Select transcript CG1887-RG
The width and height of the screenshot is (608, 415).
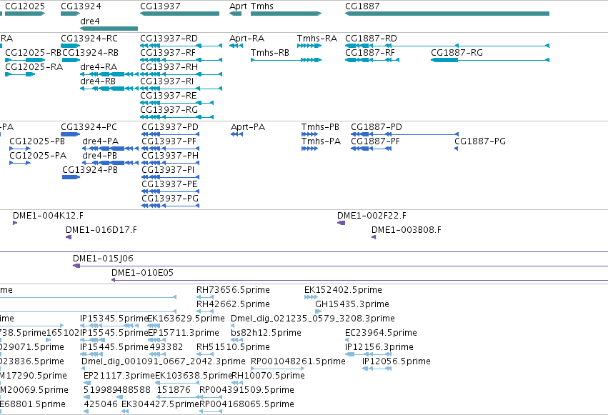[490, 60]
